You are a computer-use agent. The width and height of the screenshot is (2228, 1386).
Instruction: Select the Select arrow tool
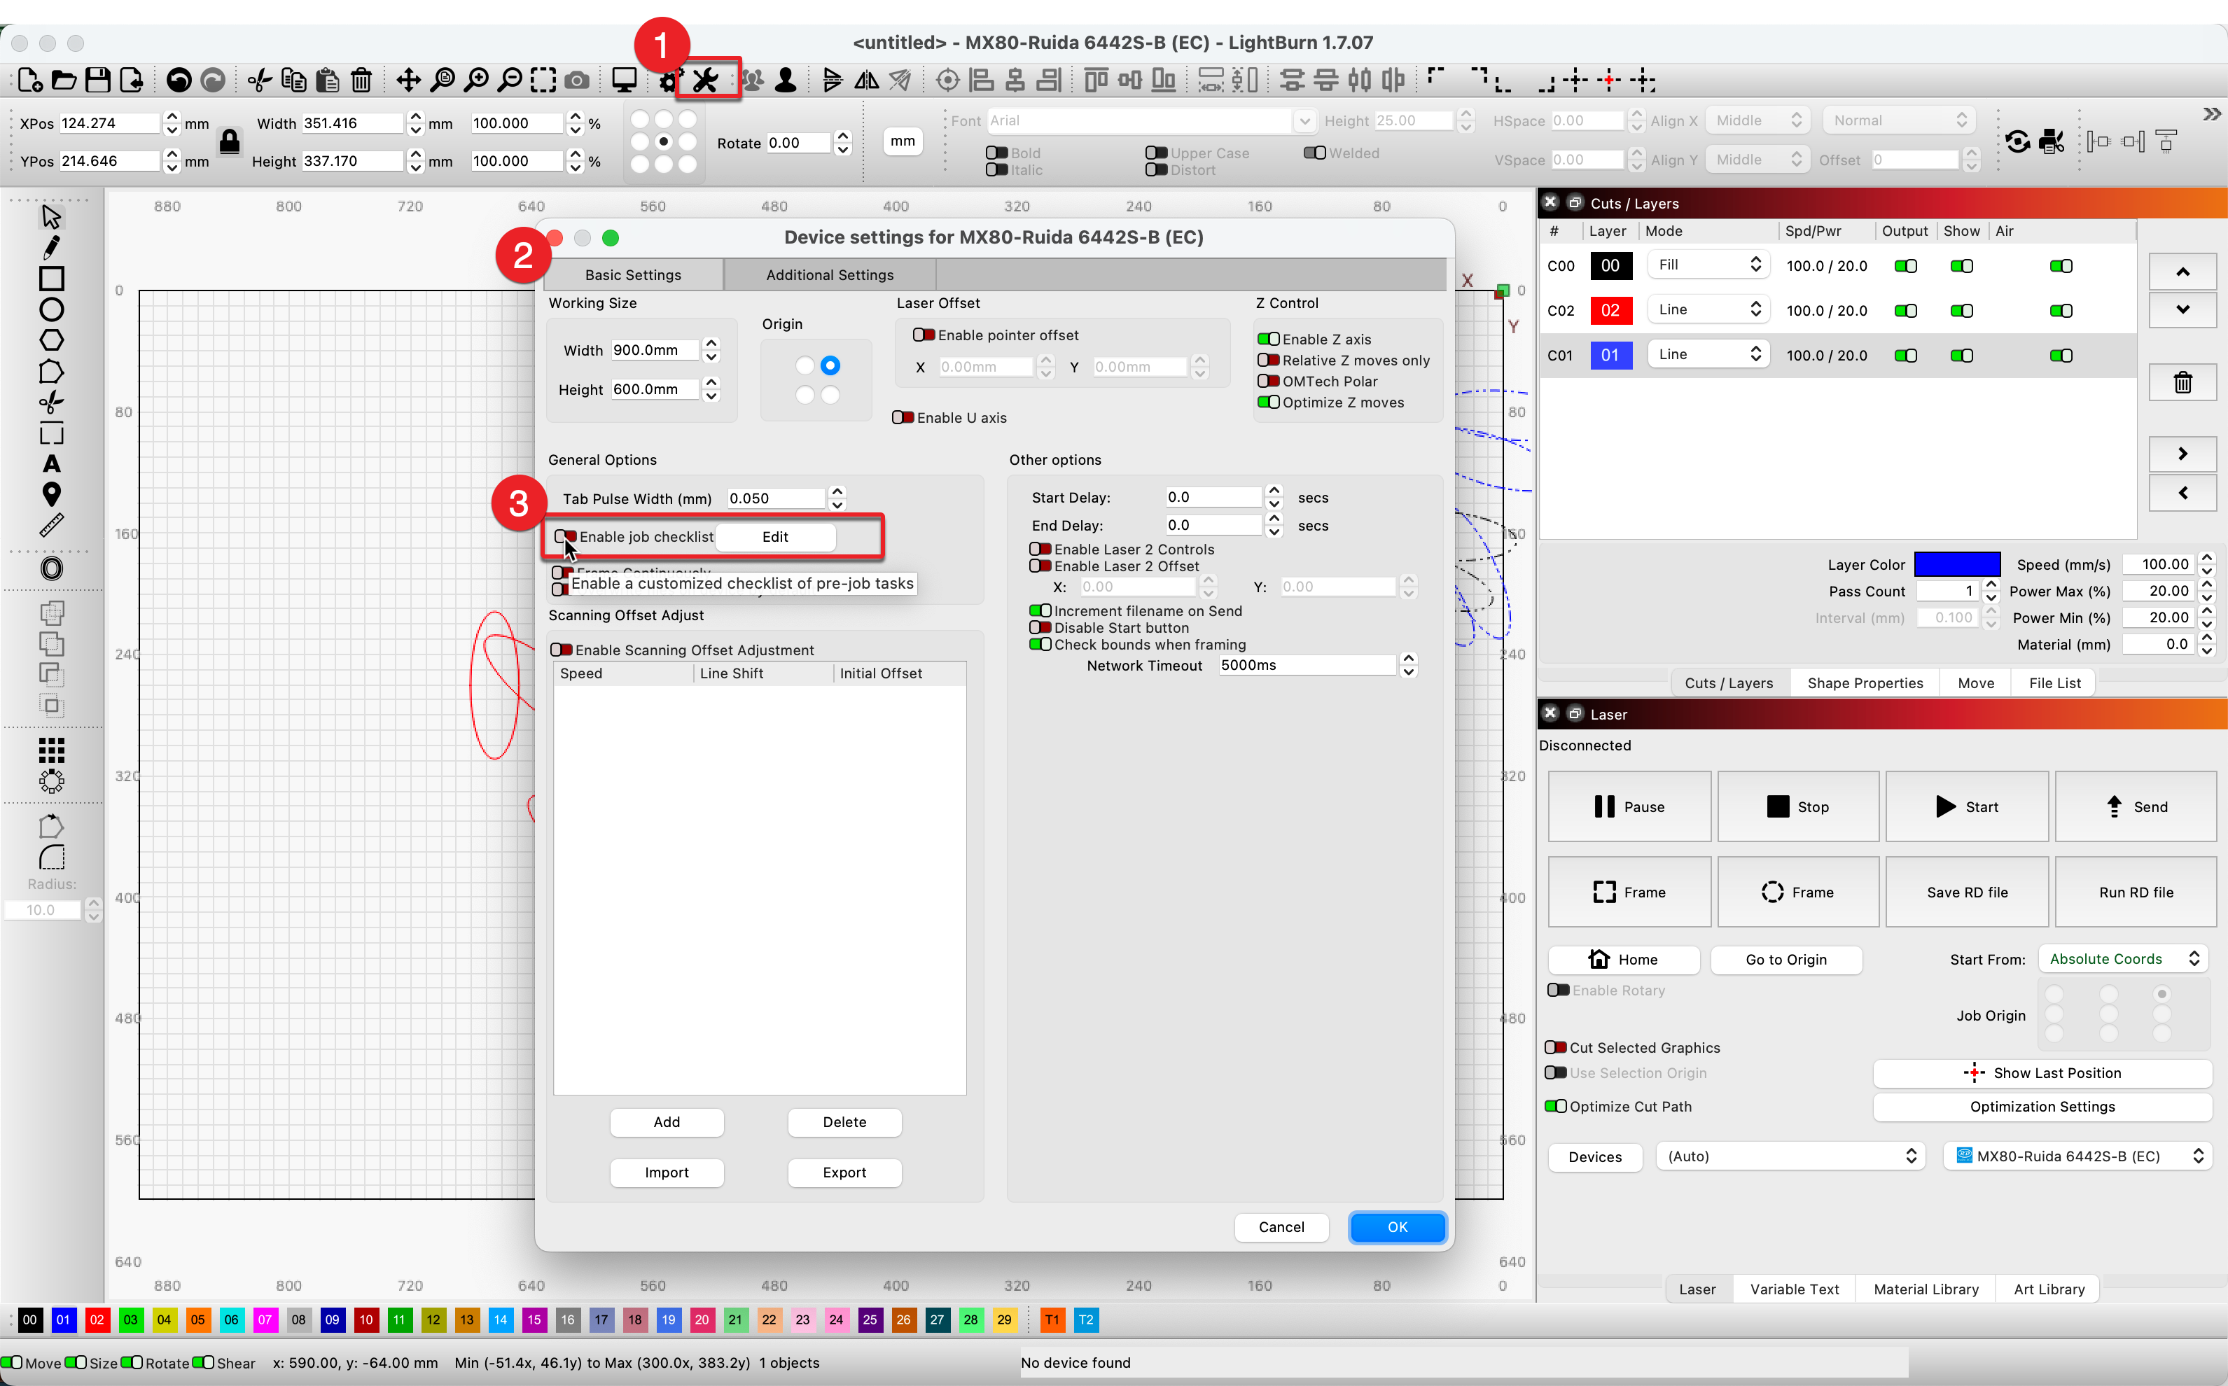(51, 216)
